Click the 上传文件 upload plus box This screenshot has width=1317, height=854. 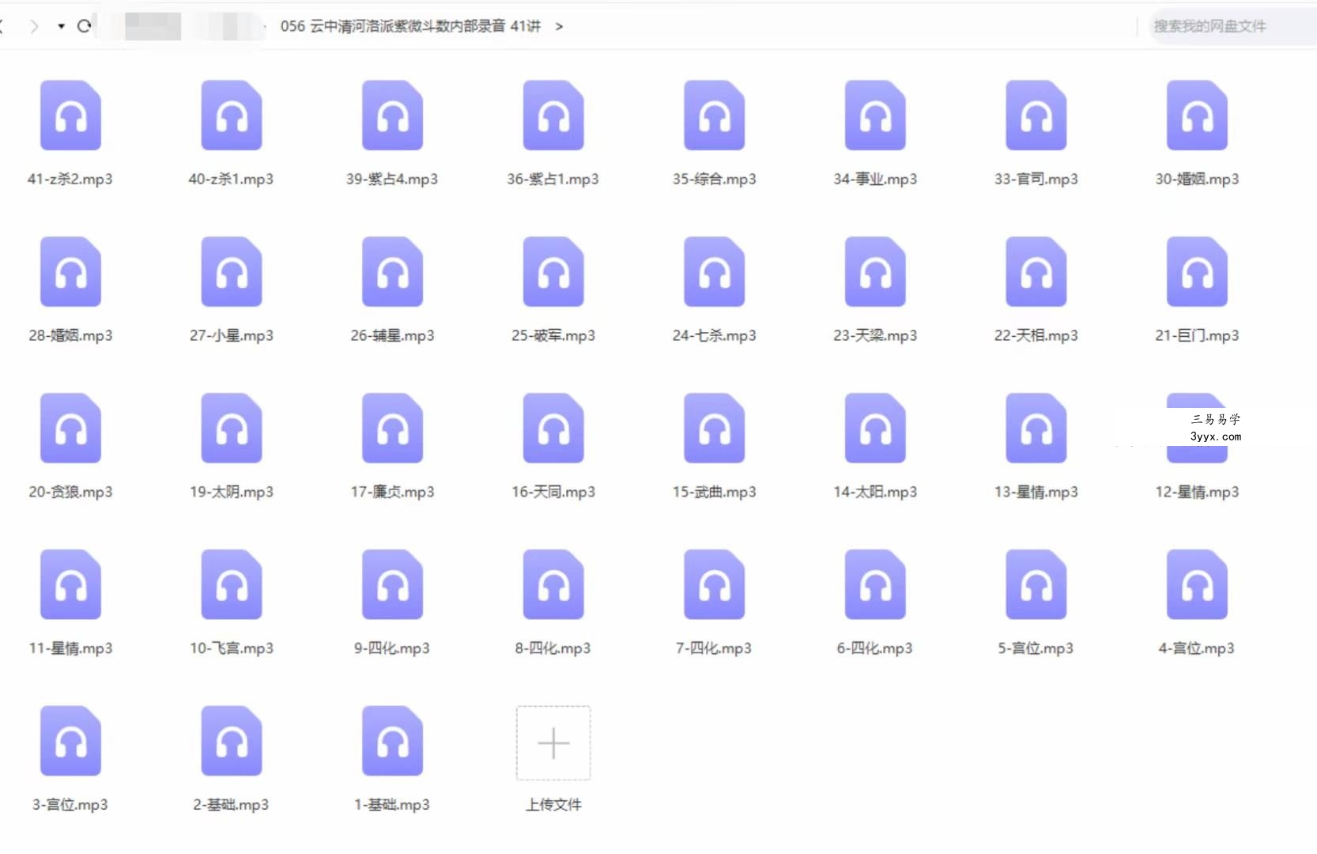pyautogui.click(x=553, y=743)
